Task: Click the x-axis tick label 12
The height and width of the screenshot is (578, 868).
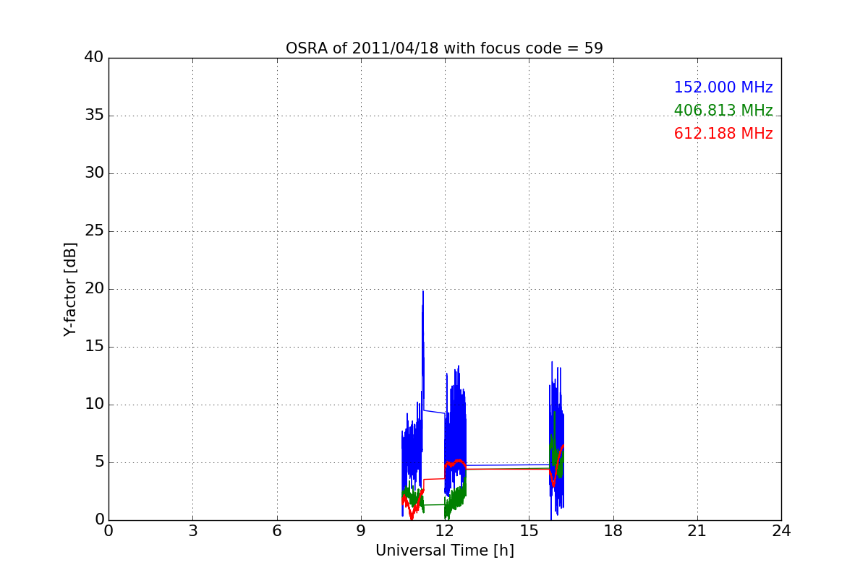Action: tap(445, 531)
